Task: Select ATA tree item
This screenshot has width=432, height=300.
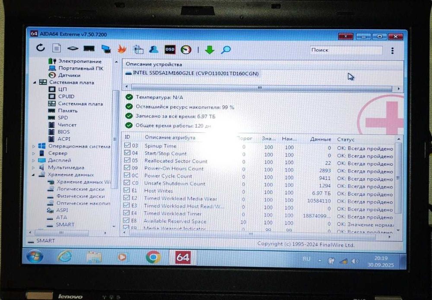Action: point(61,218)
